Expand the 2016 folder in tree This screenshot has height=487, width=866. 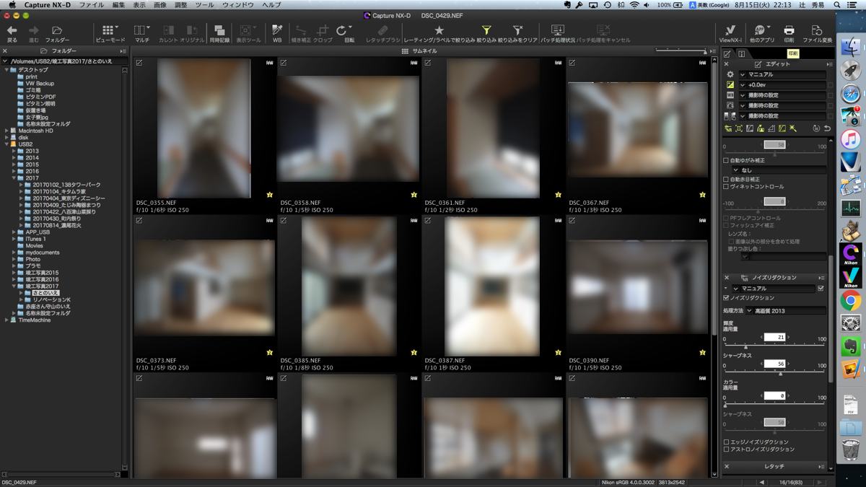(14, 172)
